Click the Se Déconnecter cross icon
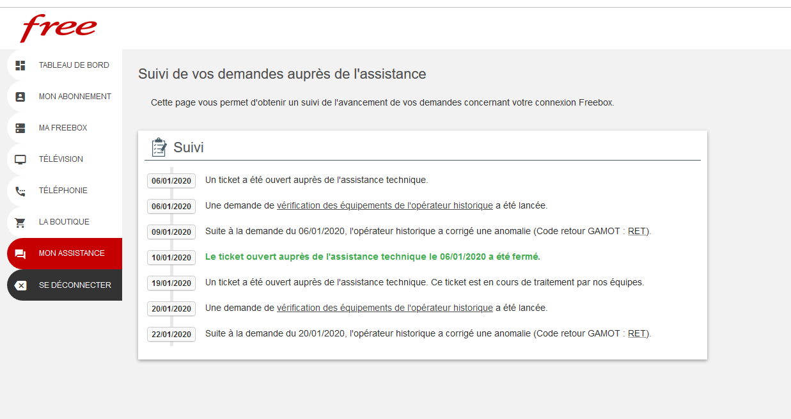 pos(20,285)
